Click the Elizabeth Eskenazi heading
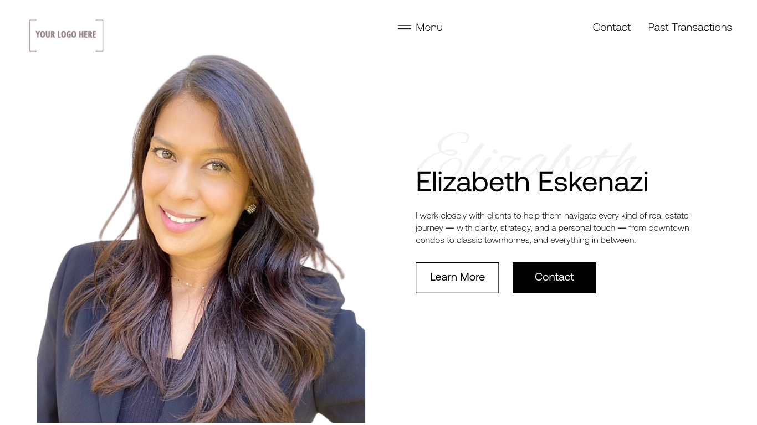 532,182
